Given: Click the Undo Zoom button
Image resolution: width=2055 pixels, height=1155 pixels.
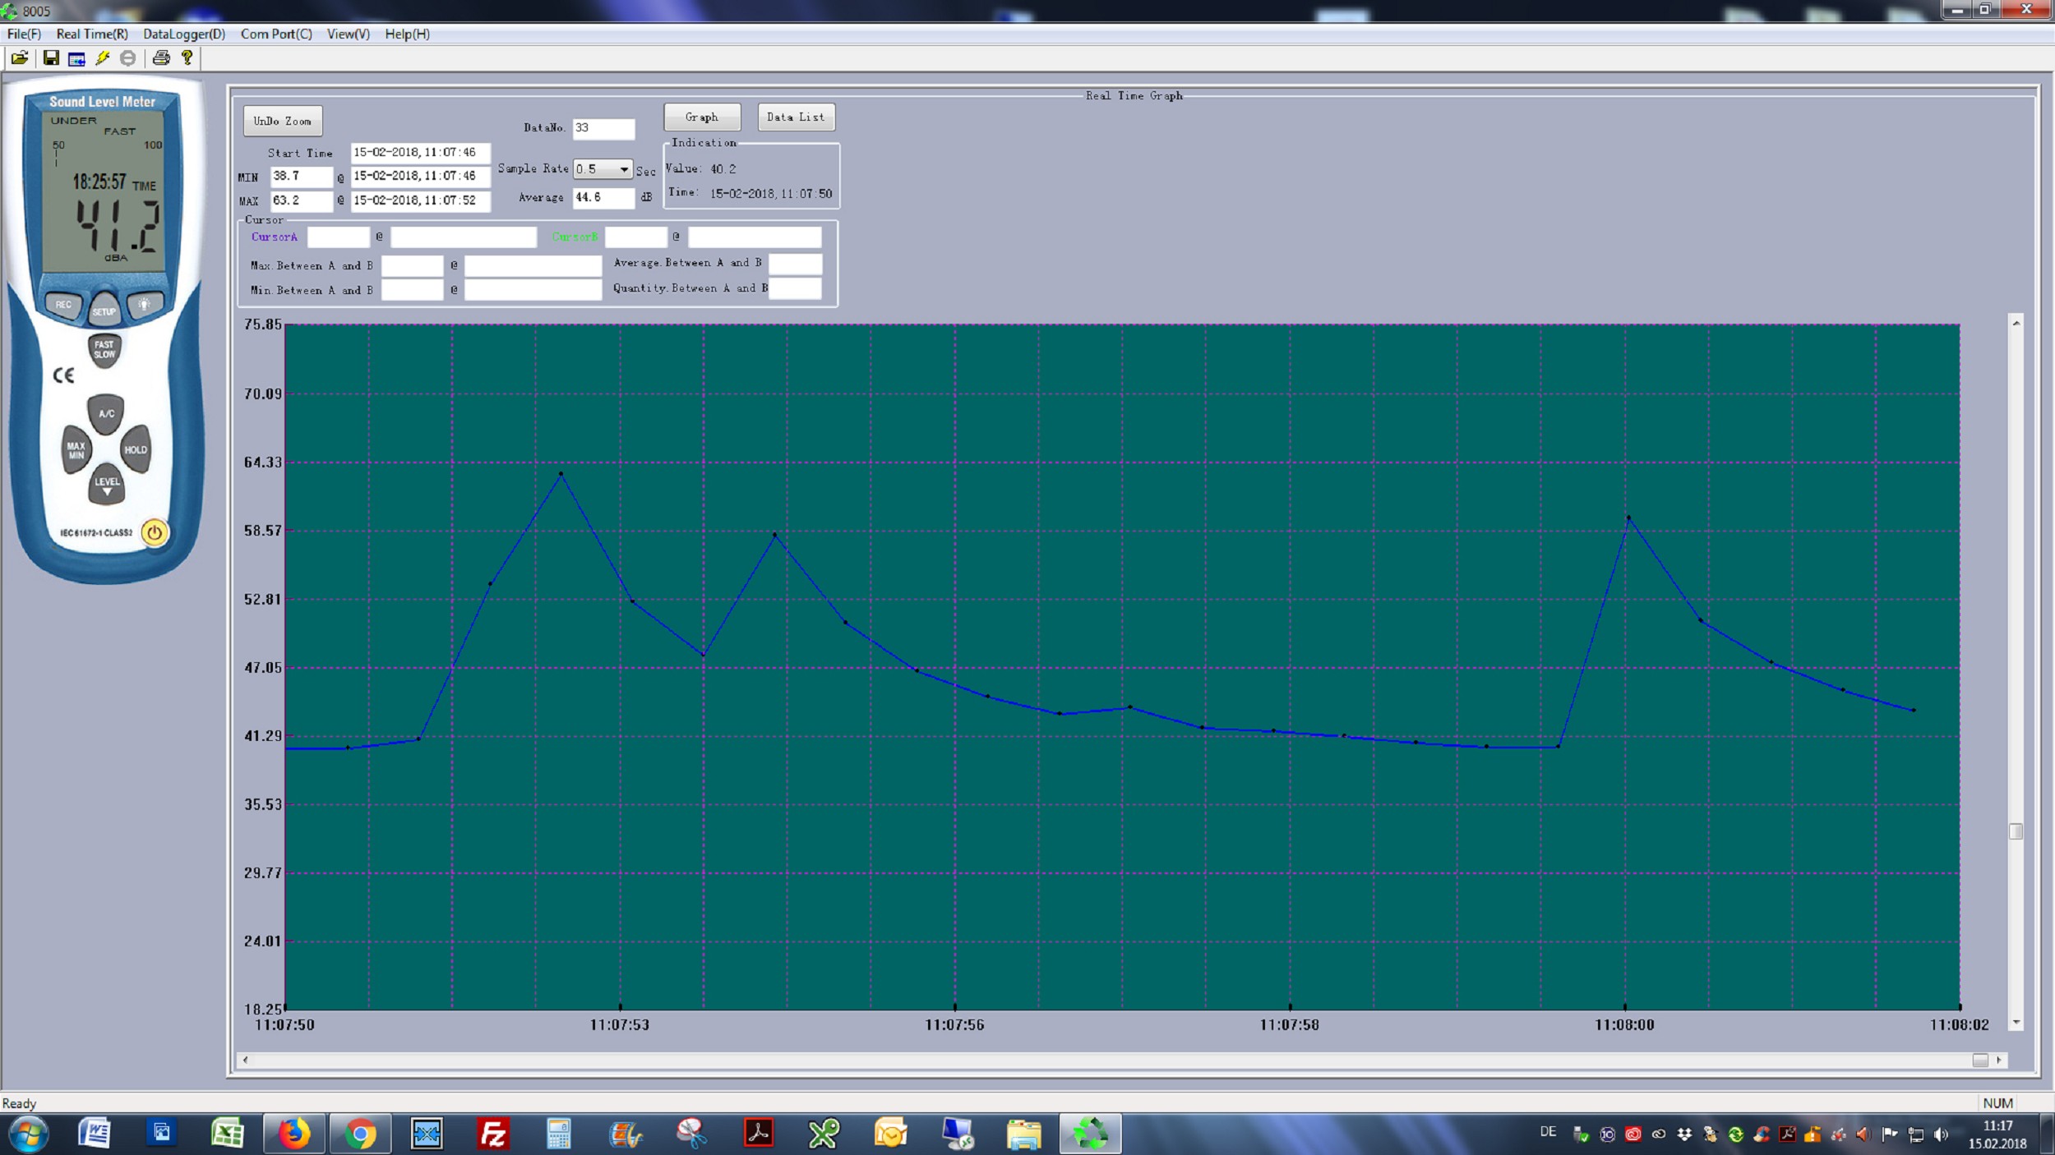Looking at the screenshot, I should pos(281,120).
